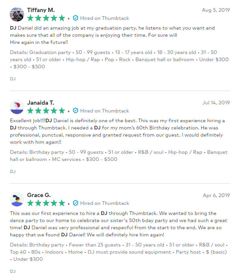This screenshot has width=243, height=278.
Task: Click verified shield icon on Janaida's review
Action: point(76,111)
